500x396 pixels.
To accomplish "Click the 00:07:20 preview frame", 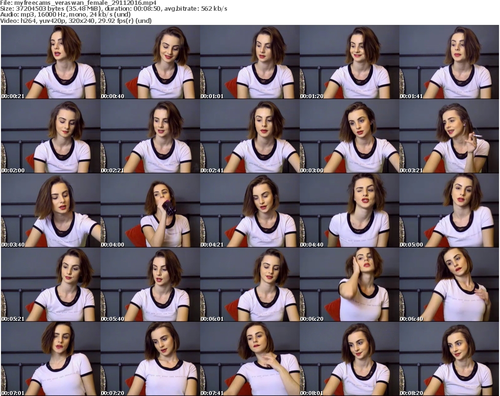I will 150,359.
